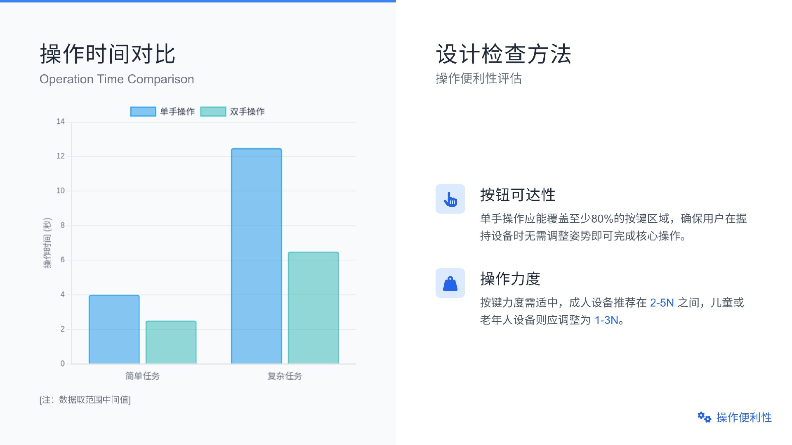Image resolution: width=792 pixels, height=445 pixels.
Task: Select the blue 简单任务 single-hand bar
Action: click(114, 329)
